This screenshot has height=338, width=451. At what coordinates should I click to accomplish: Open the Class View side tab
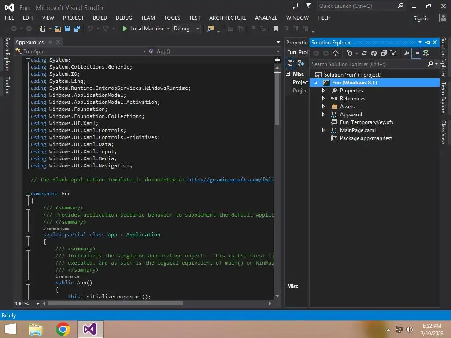444,132
